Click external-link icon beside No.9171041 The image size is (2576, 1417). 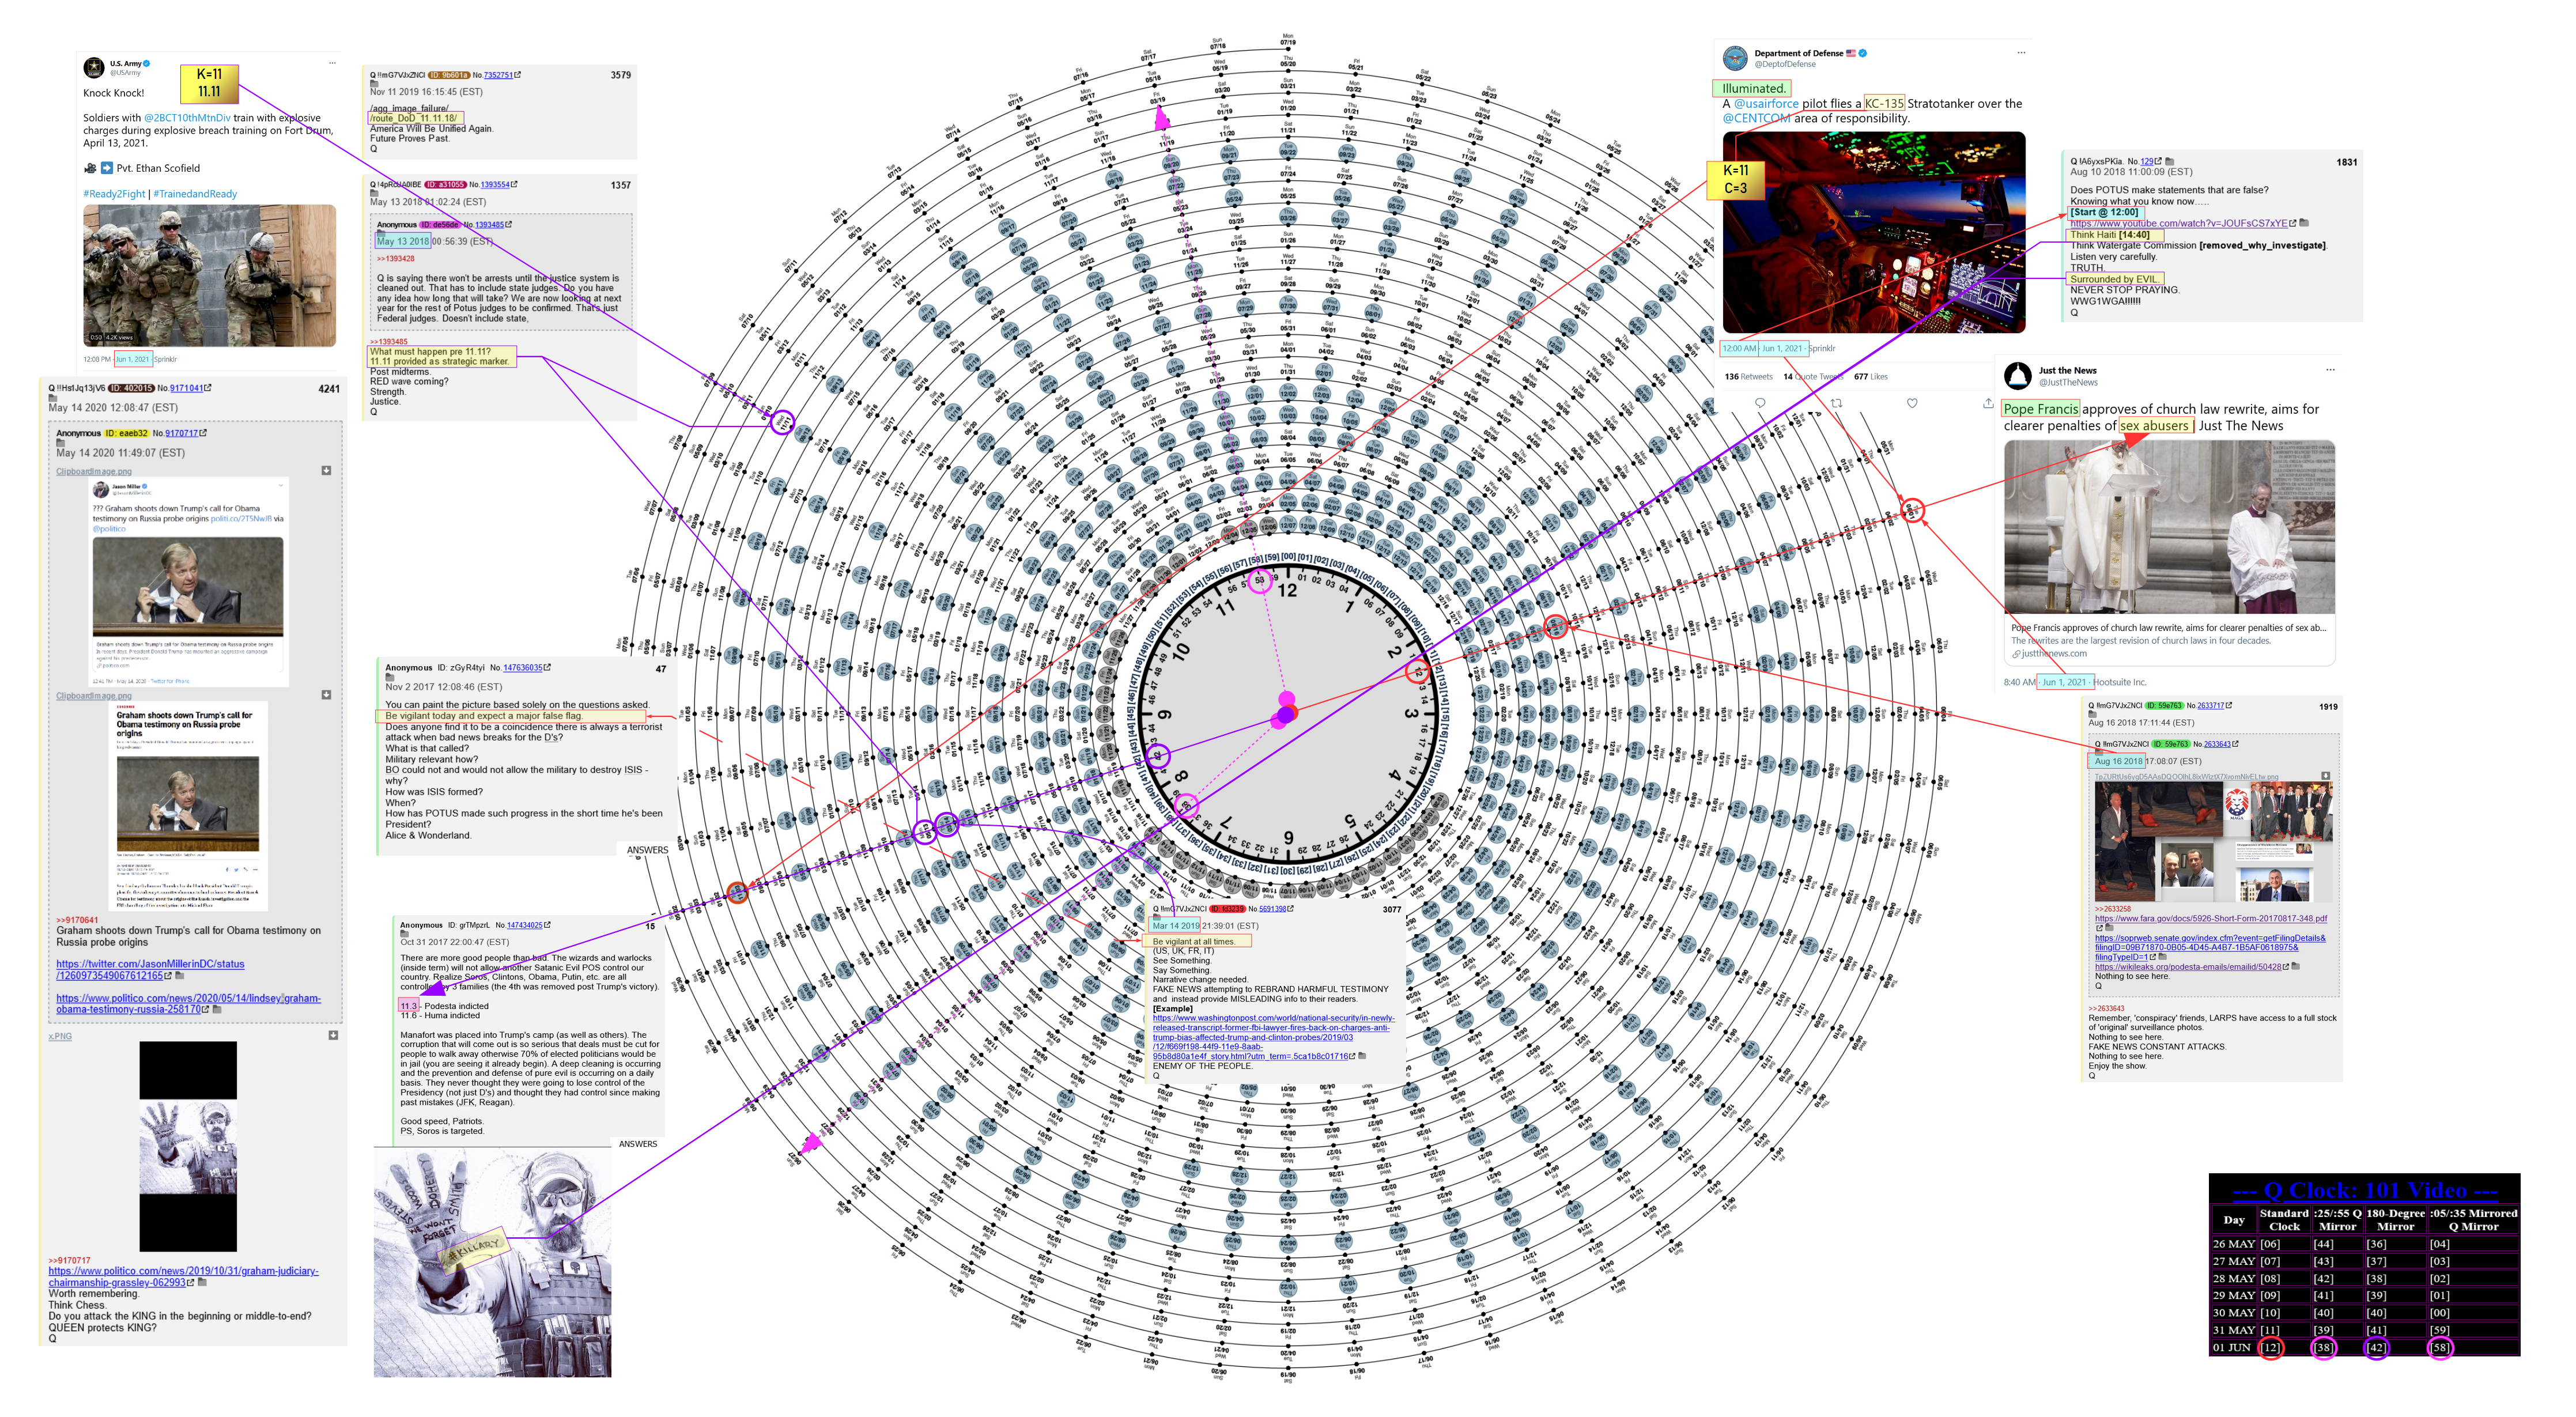click(x=208, y=388)
